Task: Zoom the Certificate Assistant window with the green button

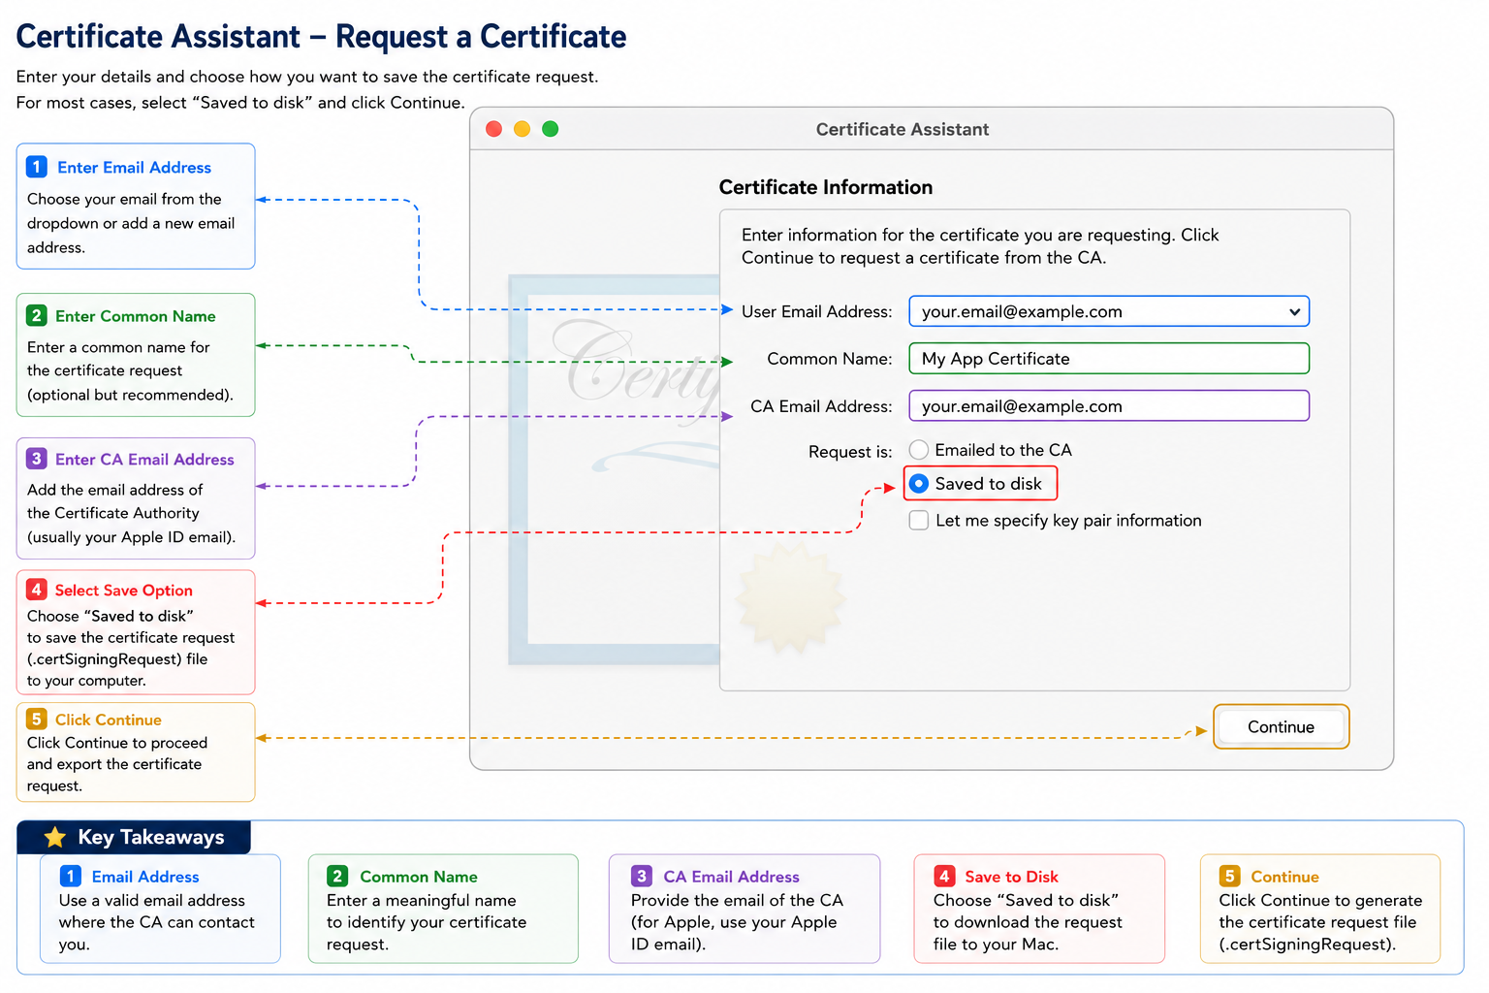Action: pos(551,129)
